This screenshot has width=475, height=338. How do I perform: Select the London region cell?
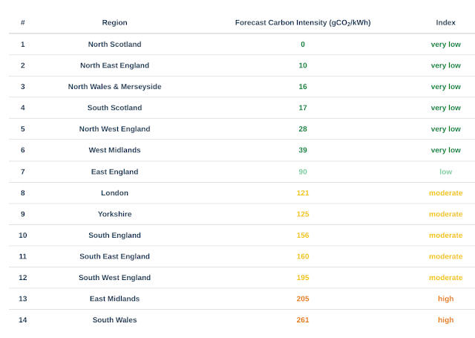click(114, 193)
